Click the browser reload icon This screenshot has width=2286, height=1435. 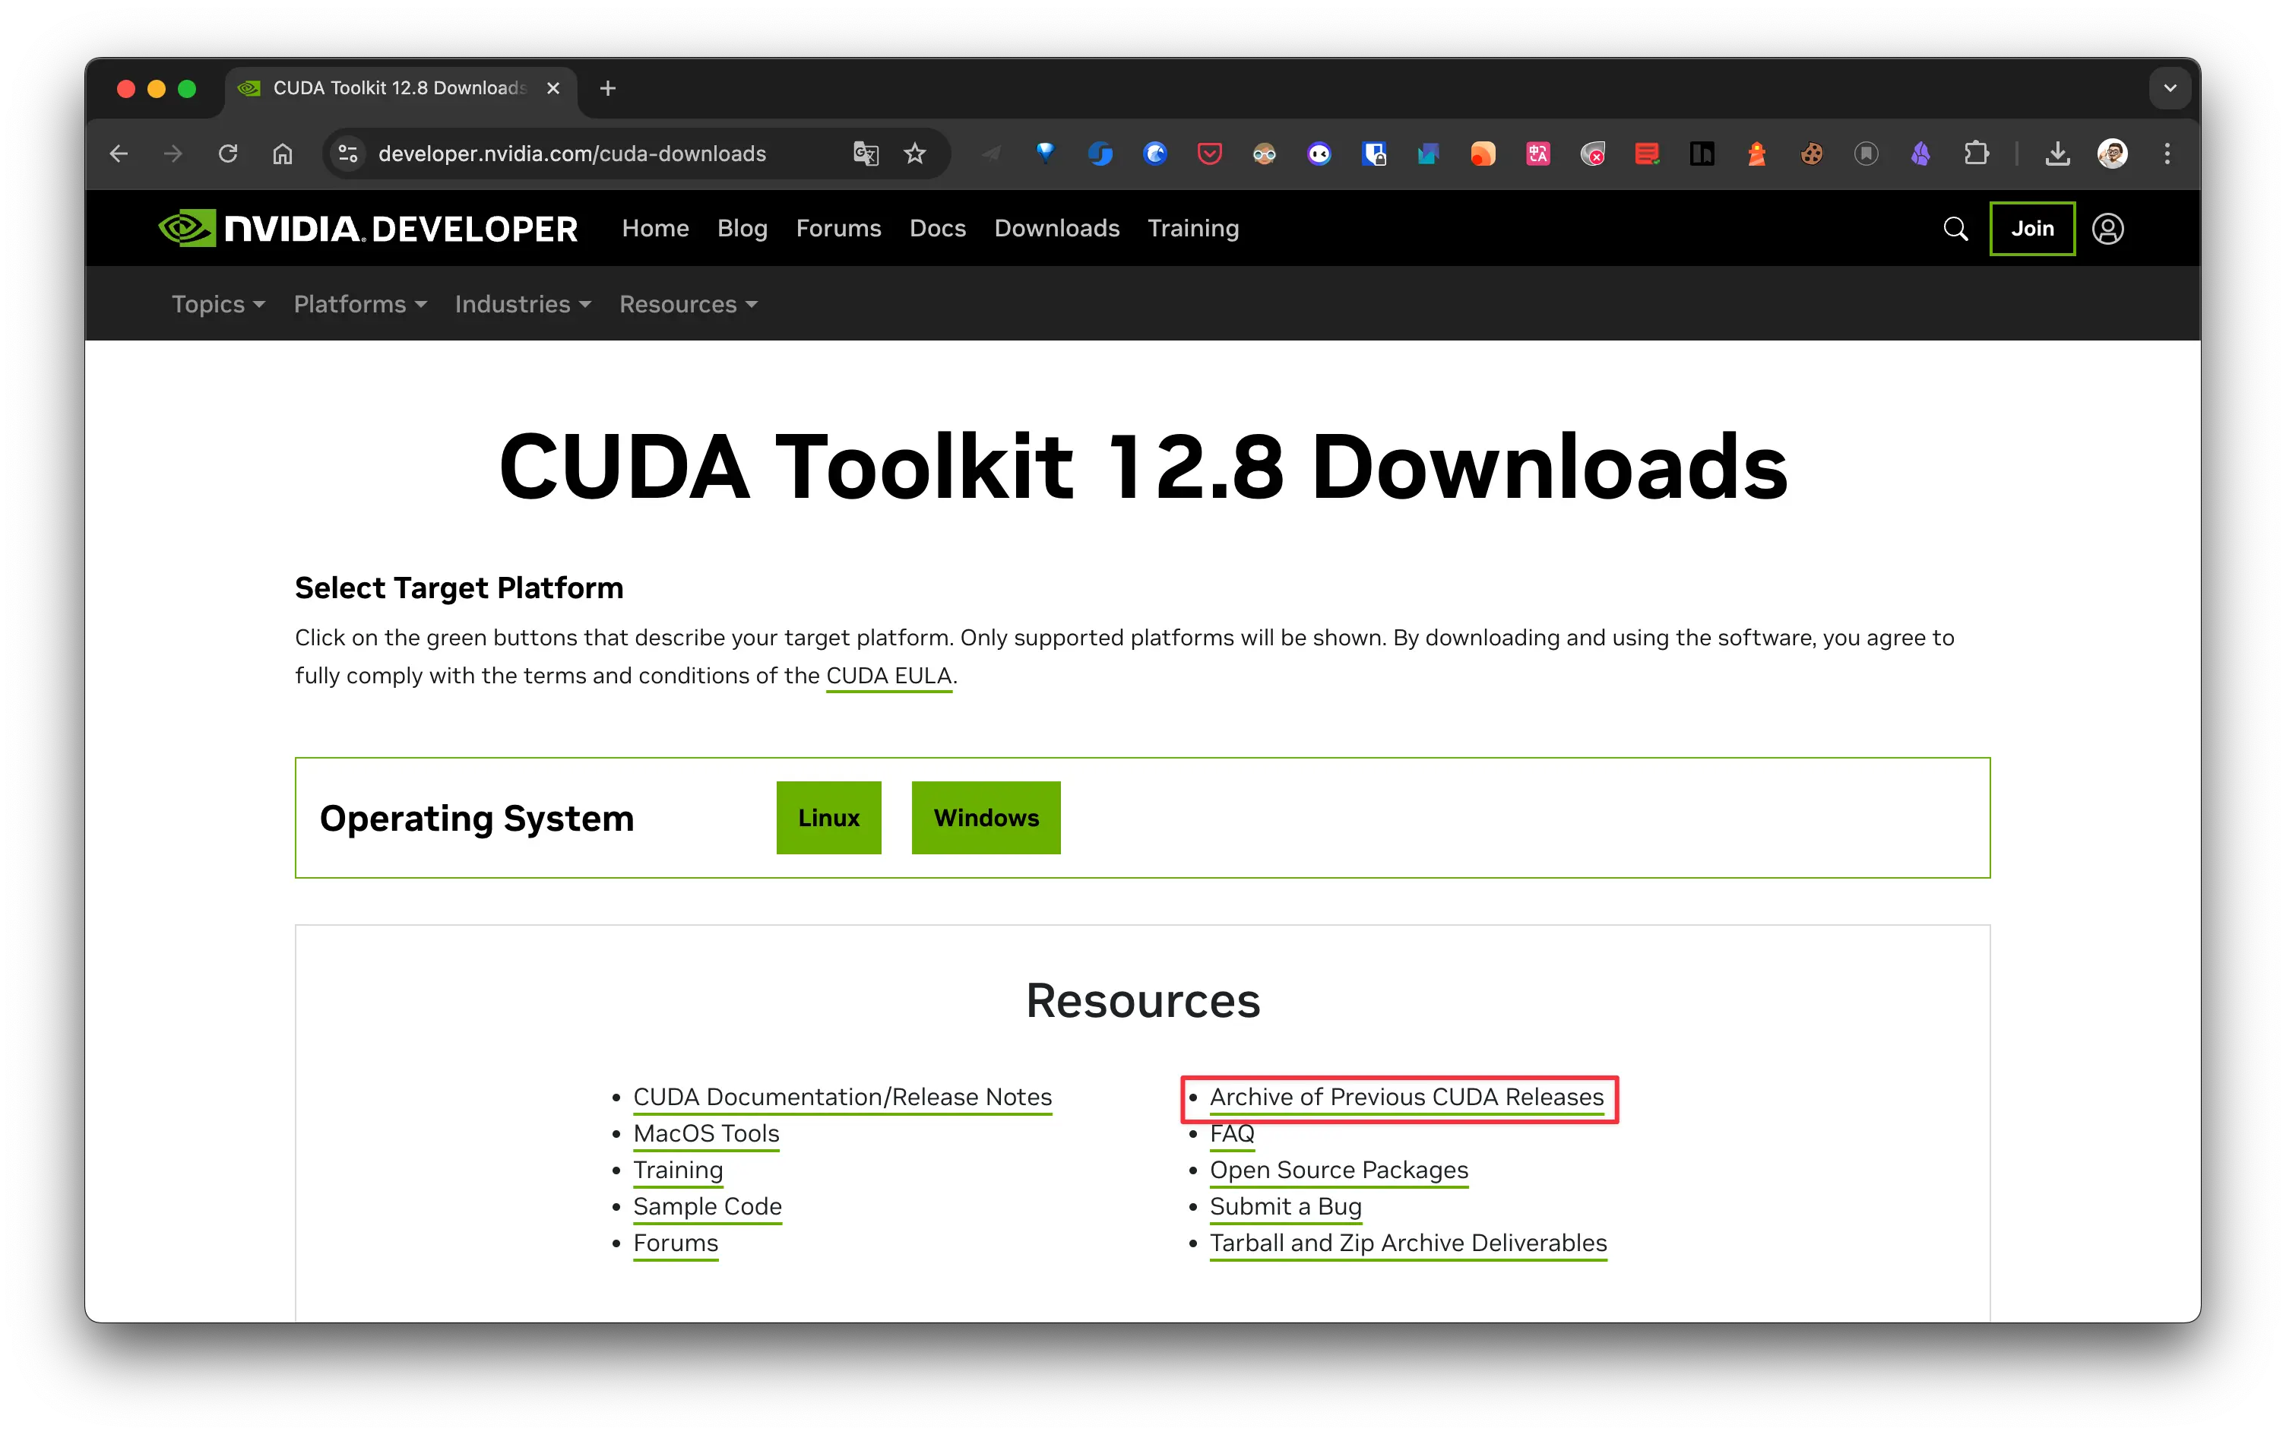(x=228, y=154)
